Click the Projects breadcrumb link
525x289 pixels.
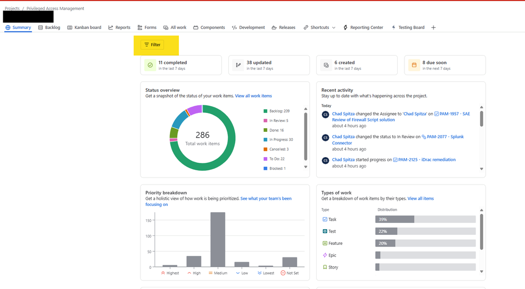(12, 9)
